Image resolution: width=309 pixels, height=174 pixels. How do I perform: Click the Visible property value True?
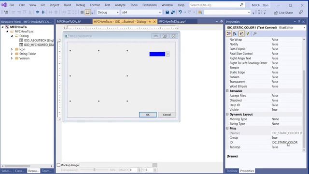[274, 110]
